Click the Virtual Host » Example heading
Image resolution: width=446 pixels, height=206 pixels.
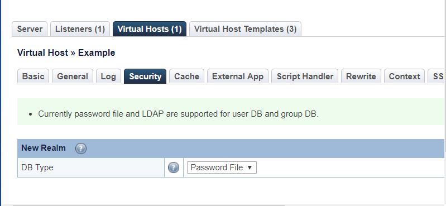[66, 53]
